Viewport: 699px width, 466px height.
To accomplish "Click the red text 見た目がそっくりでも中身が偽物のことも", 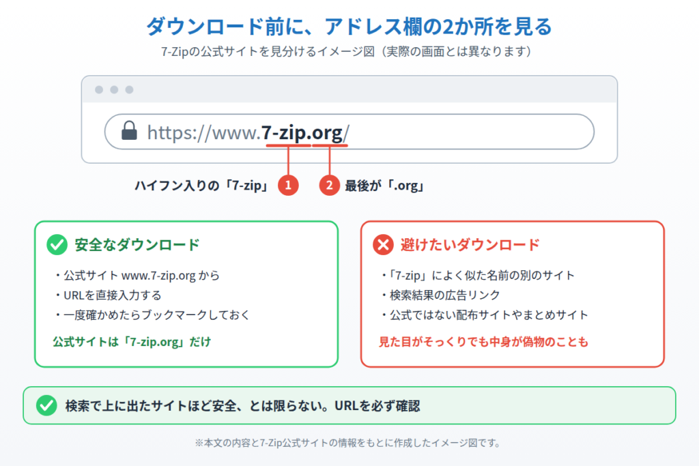I will 484,342.
